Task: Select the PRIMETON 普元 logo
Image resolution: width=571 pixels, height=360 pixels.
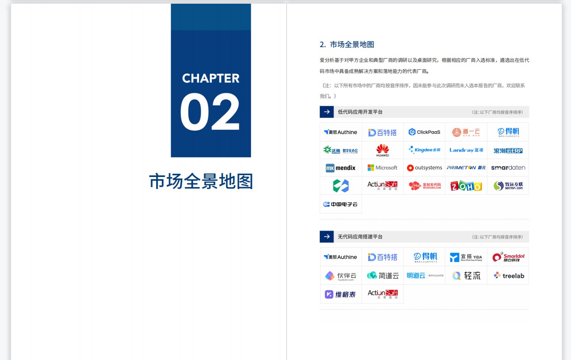Action: (x=466, y=168)
